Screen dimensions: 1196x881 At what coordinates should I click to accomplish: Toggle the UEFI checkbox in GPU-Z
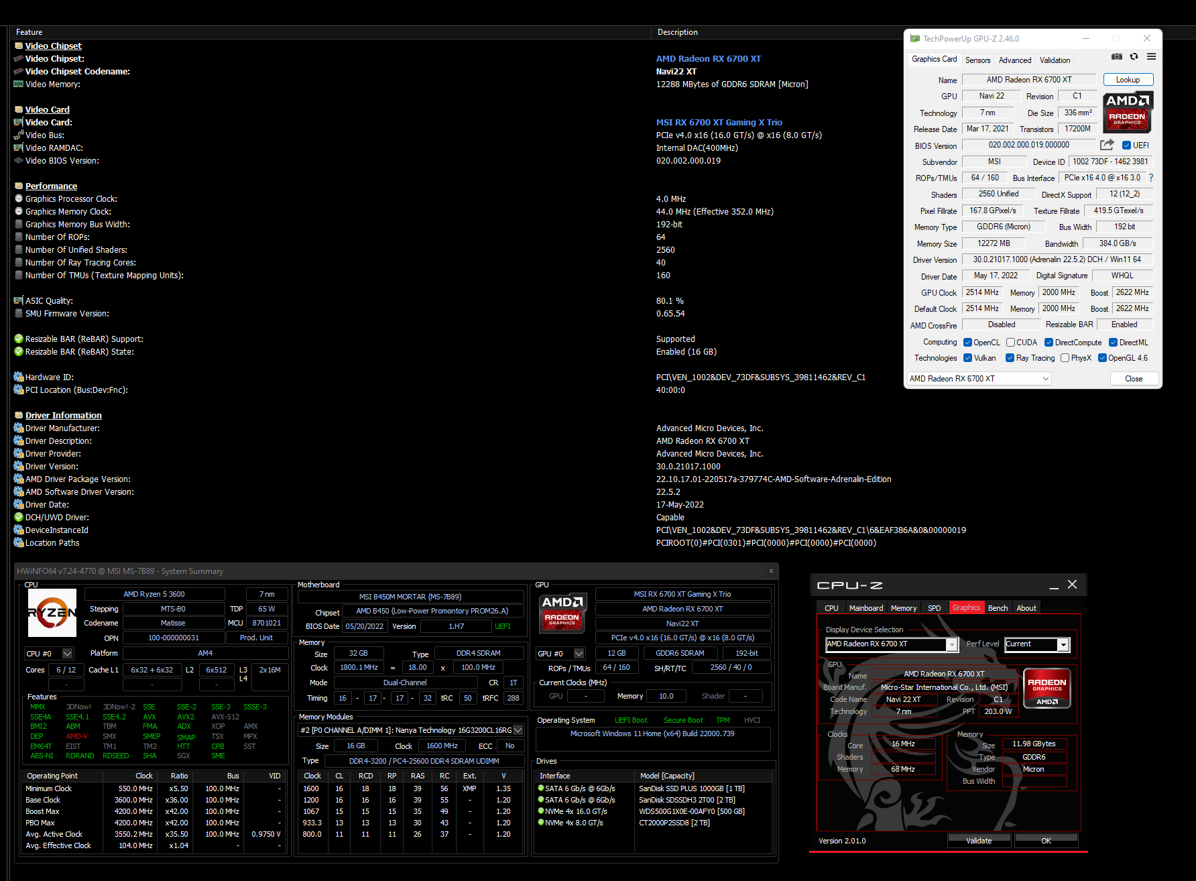1126,145
